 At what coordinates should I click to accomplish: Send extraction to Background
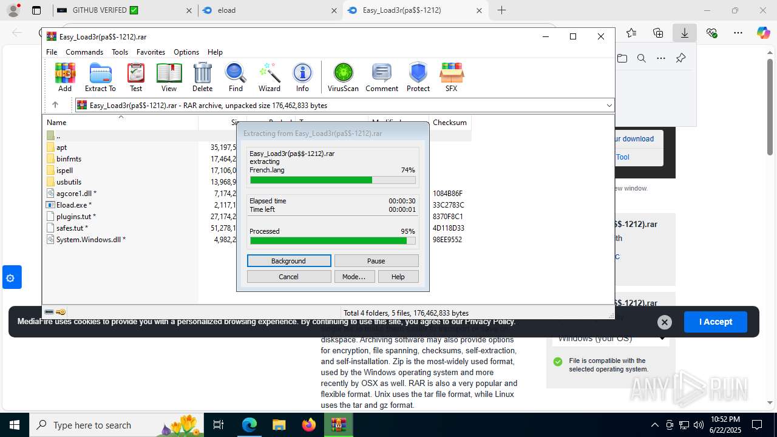pyautogui.click(x=289, y=260)
